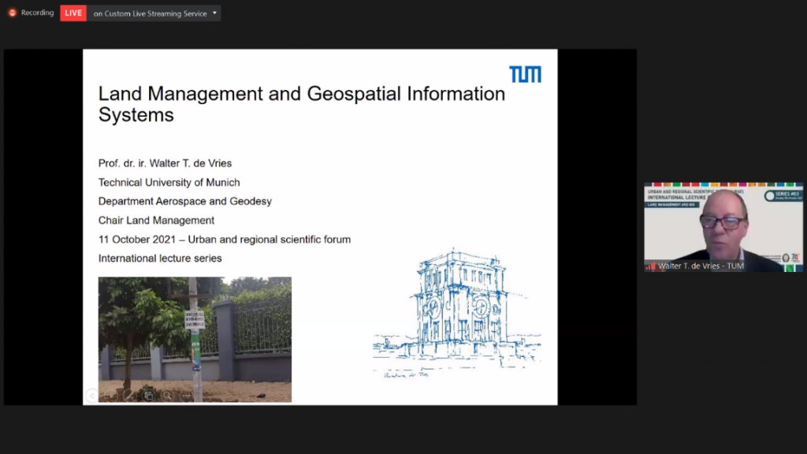Viewport: 807px width, 454px height.
Task: Click the red recording indicator icon
Action: coord(12,13)
